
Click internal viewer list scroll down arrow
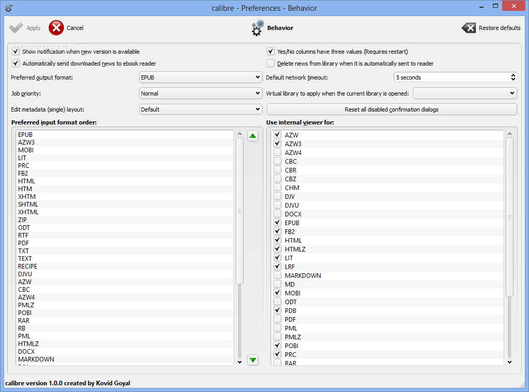point(509,362)
